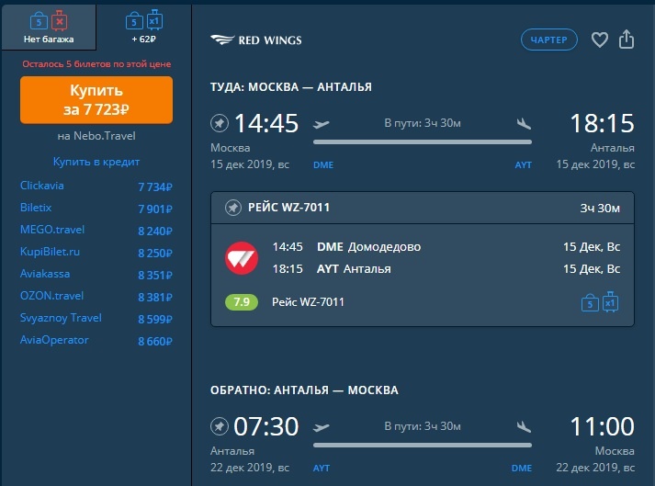Image resolution: width=655 pixels, height=486 pixels.
Task: Click the '3ч 30м' duration in the flight card header
Action: pos(600,209)
